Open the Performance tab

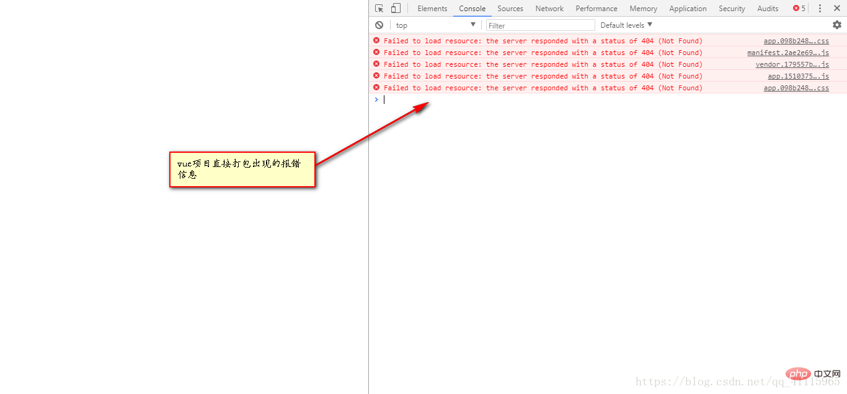(x=596, y=9)
